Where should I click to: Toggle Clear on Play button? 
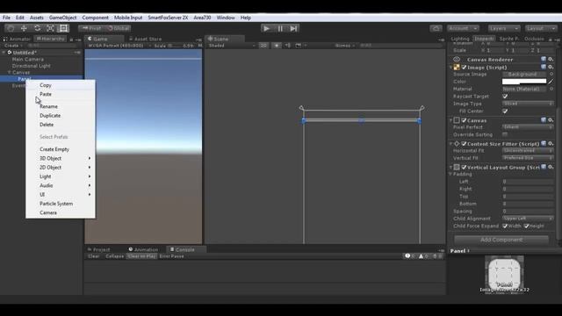142,256
